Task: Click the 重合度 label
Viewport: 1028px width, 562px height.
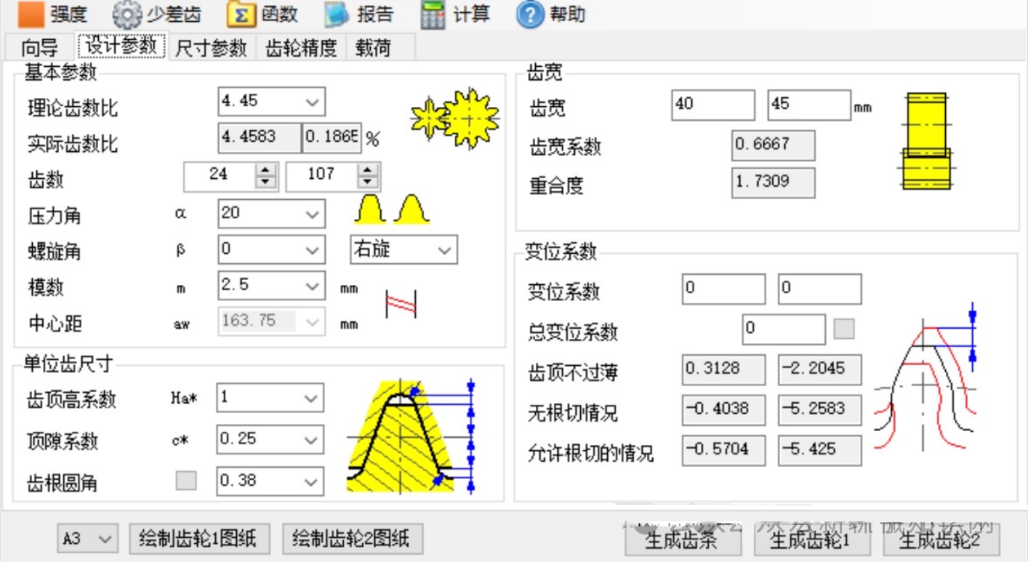Action: tap(556, 185)
